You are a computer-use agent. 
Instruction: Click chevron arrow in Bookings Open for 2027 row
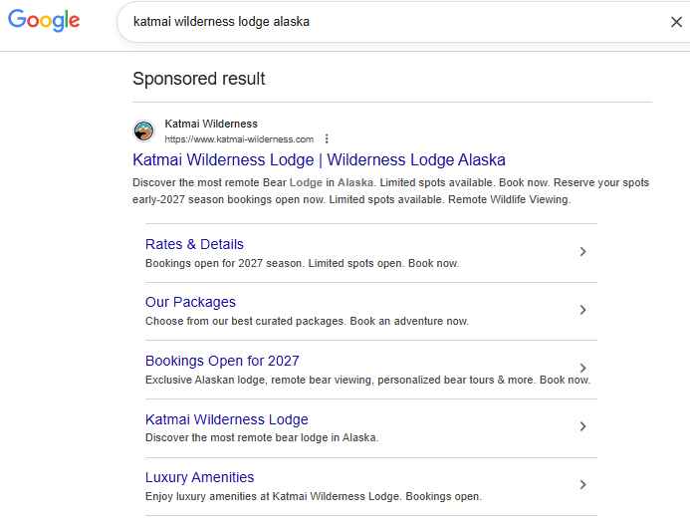click(582, 368)
